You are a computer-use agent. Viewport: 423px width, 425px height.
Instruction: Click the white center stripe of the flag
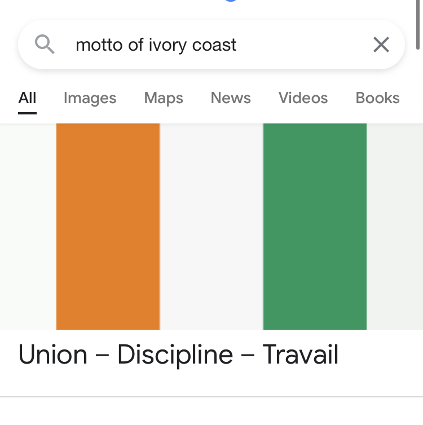pyautogui.click(x=211, y=226)
